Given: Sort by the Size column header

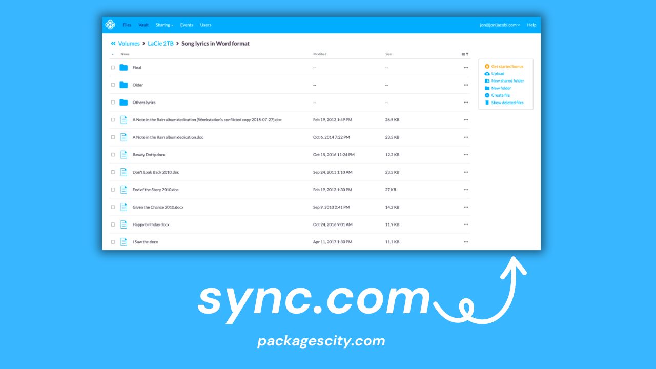Looking at the screenshot, I should (x=388, y=54).
